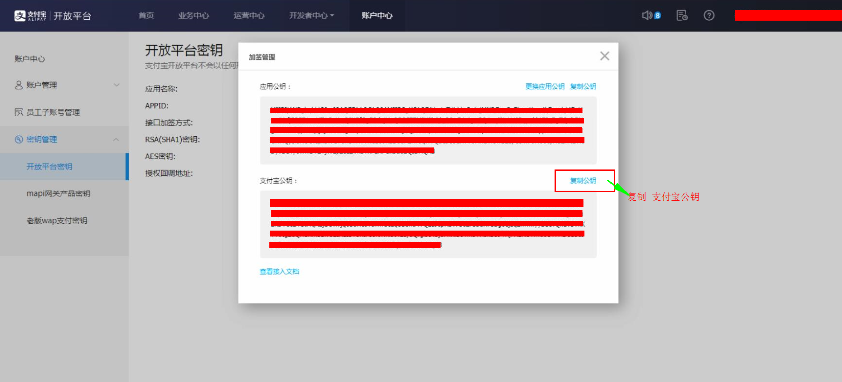Click the 开放平台密钥 page title
The image size is (842, 382).
point(184,50)
